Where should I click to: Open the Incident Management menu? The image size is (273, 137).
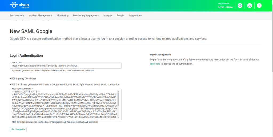pos(40,15)
